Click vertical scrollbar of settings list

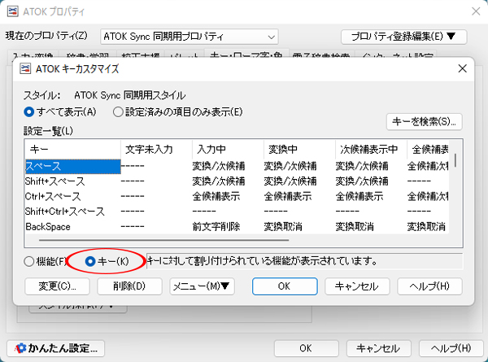[x=455, y=160]
